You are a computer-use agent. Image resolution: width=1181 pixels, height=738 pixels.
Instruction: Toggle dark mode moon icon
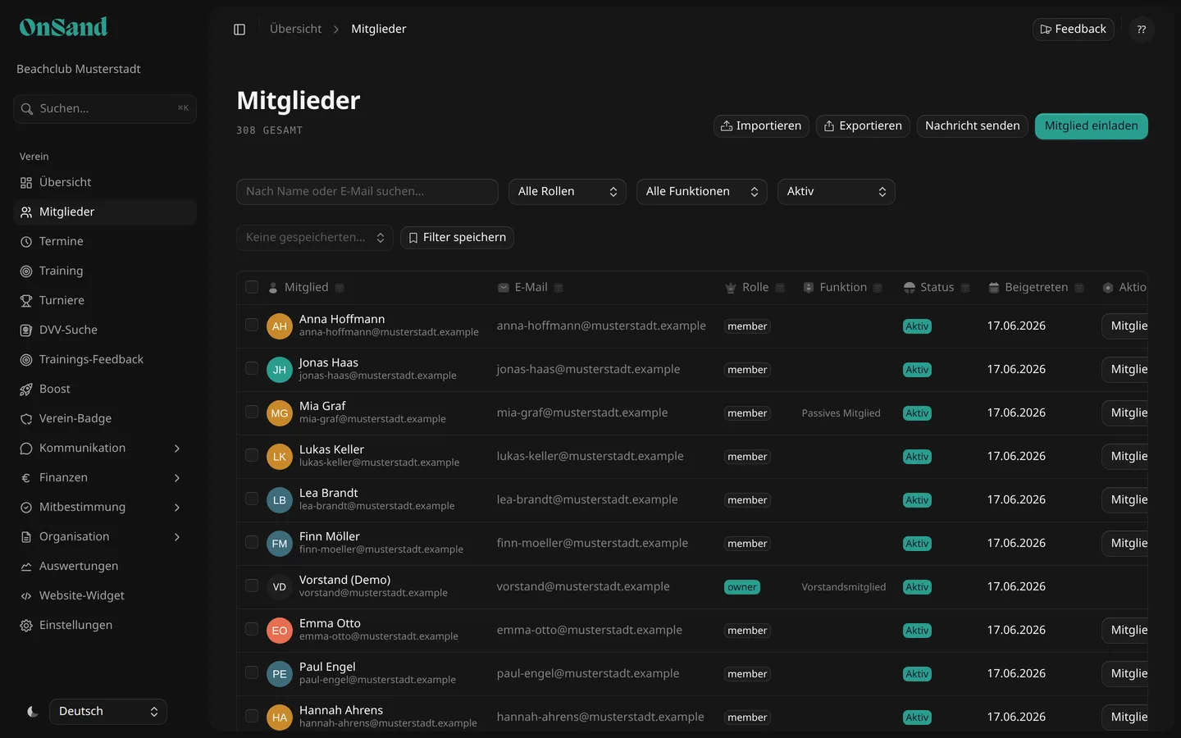pos(33,712)
